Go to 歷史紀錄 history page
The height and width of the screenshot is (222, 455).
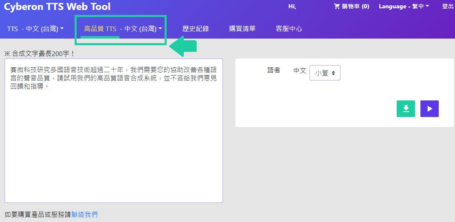[x=195, y=29]
